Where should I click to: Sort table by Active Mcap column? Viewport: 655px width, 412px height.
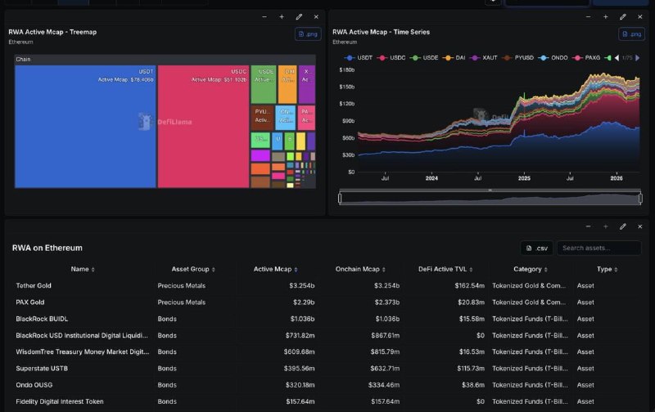click(274, 269)
